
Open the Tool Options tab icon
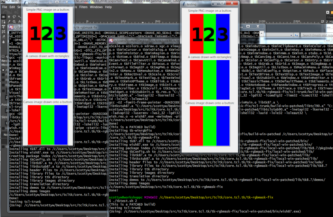click(x=3, y=57)
